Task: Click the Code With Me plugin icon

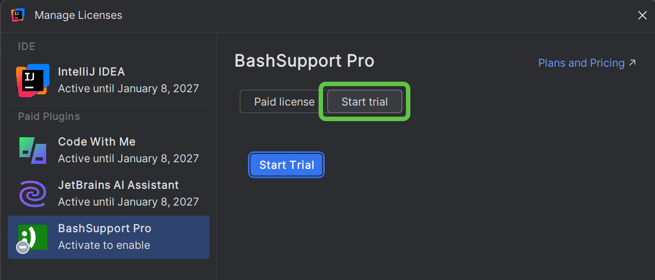Action: (33, 150)
